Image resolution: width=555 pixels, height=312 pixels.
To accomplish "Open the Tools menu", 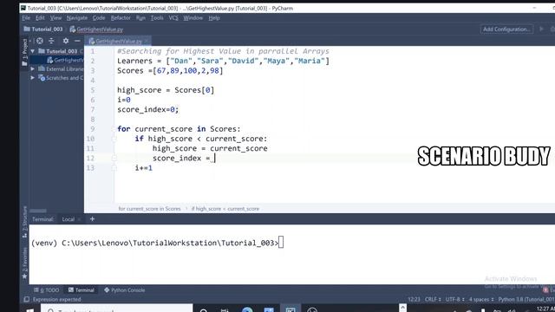I will (x=157, y=17).
